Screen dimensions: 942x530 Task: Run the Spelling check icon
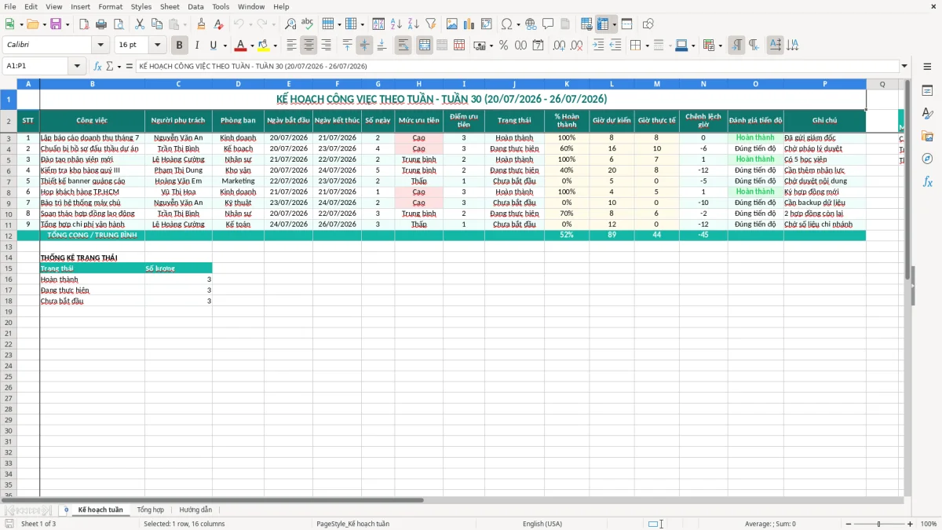[308, 24]
